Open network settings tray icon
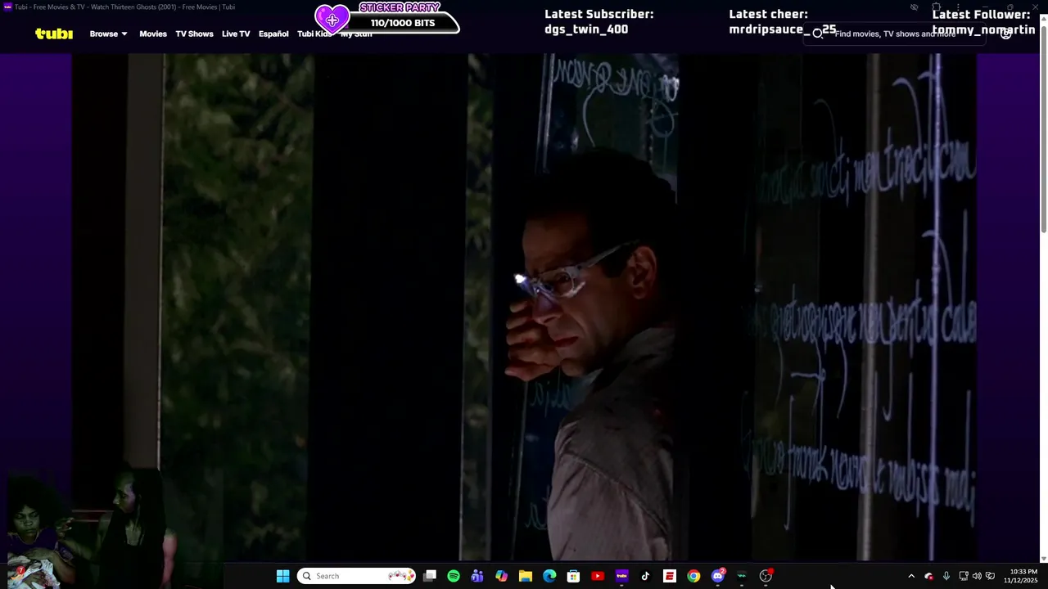This screenshot has height=589, width=1048. coord(964,576)
